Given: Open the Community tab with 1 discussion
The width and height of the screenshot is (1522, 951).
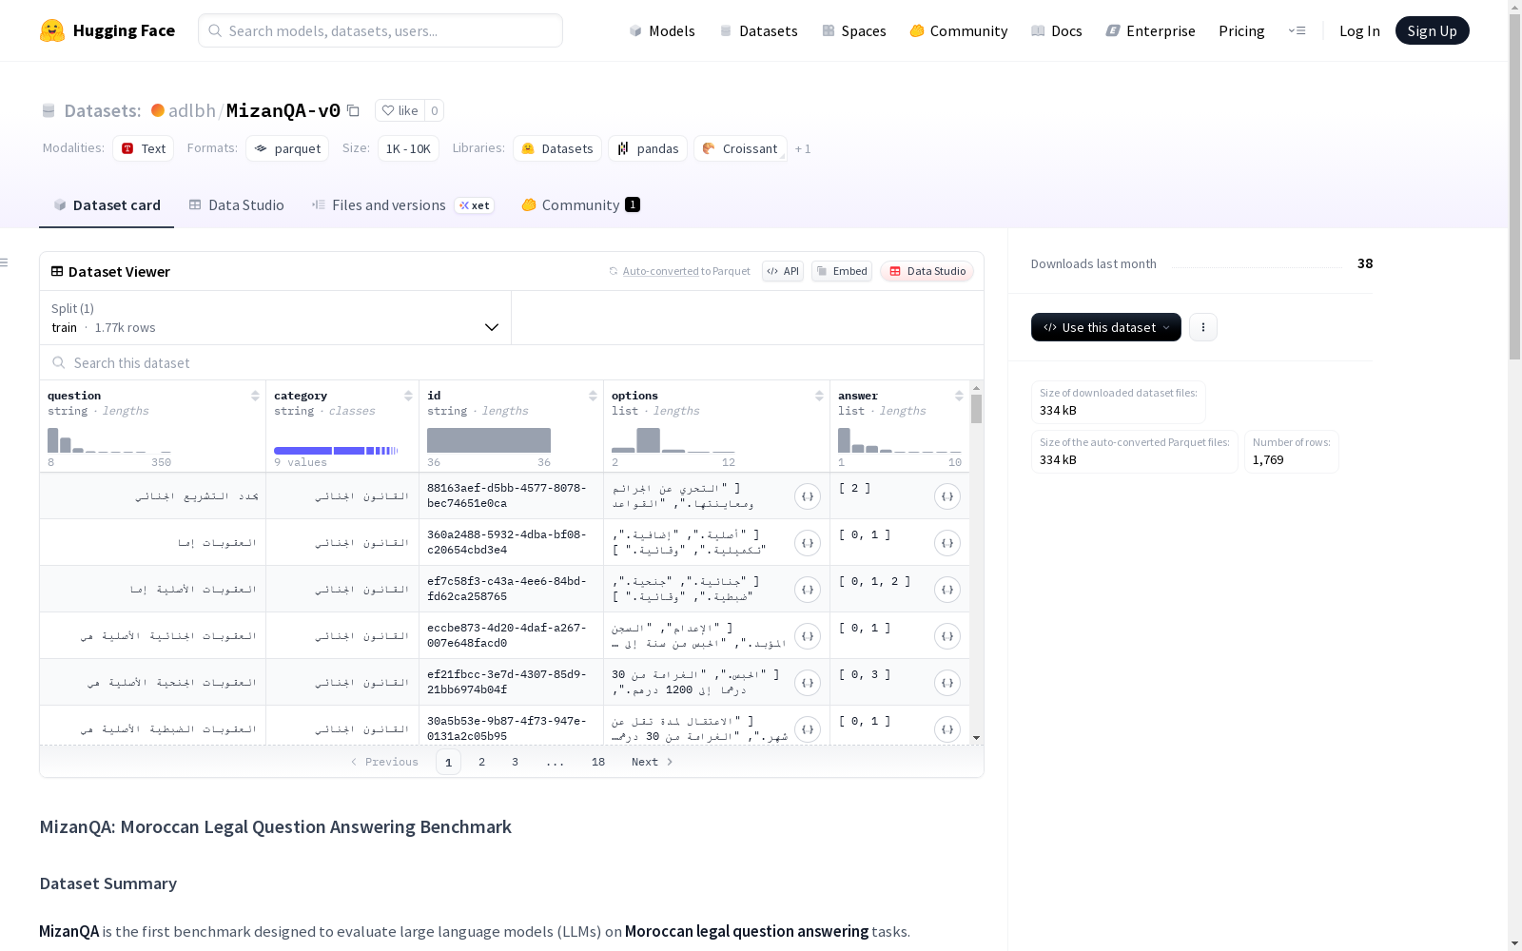Looking at the screenshot, I should pos(581,205).
